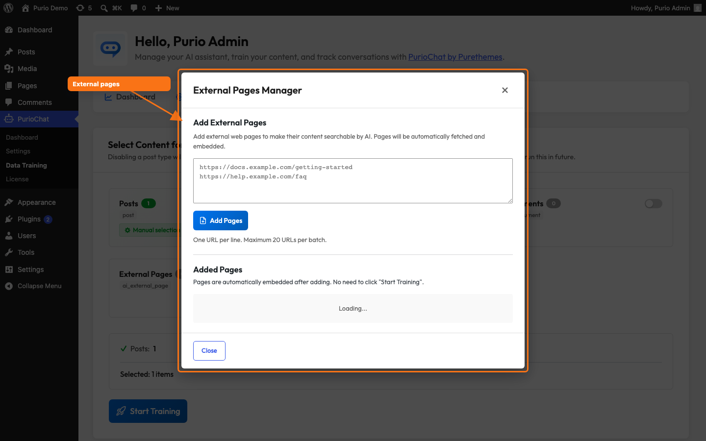Open Comments in the sidebar menu

tap(39, 102)
